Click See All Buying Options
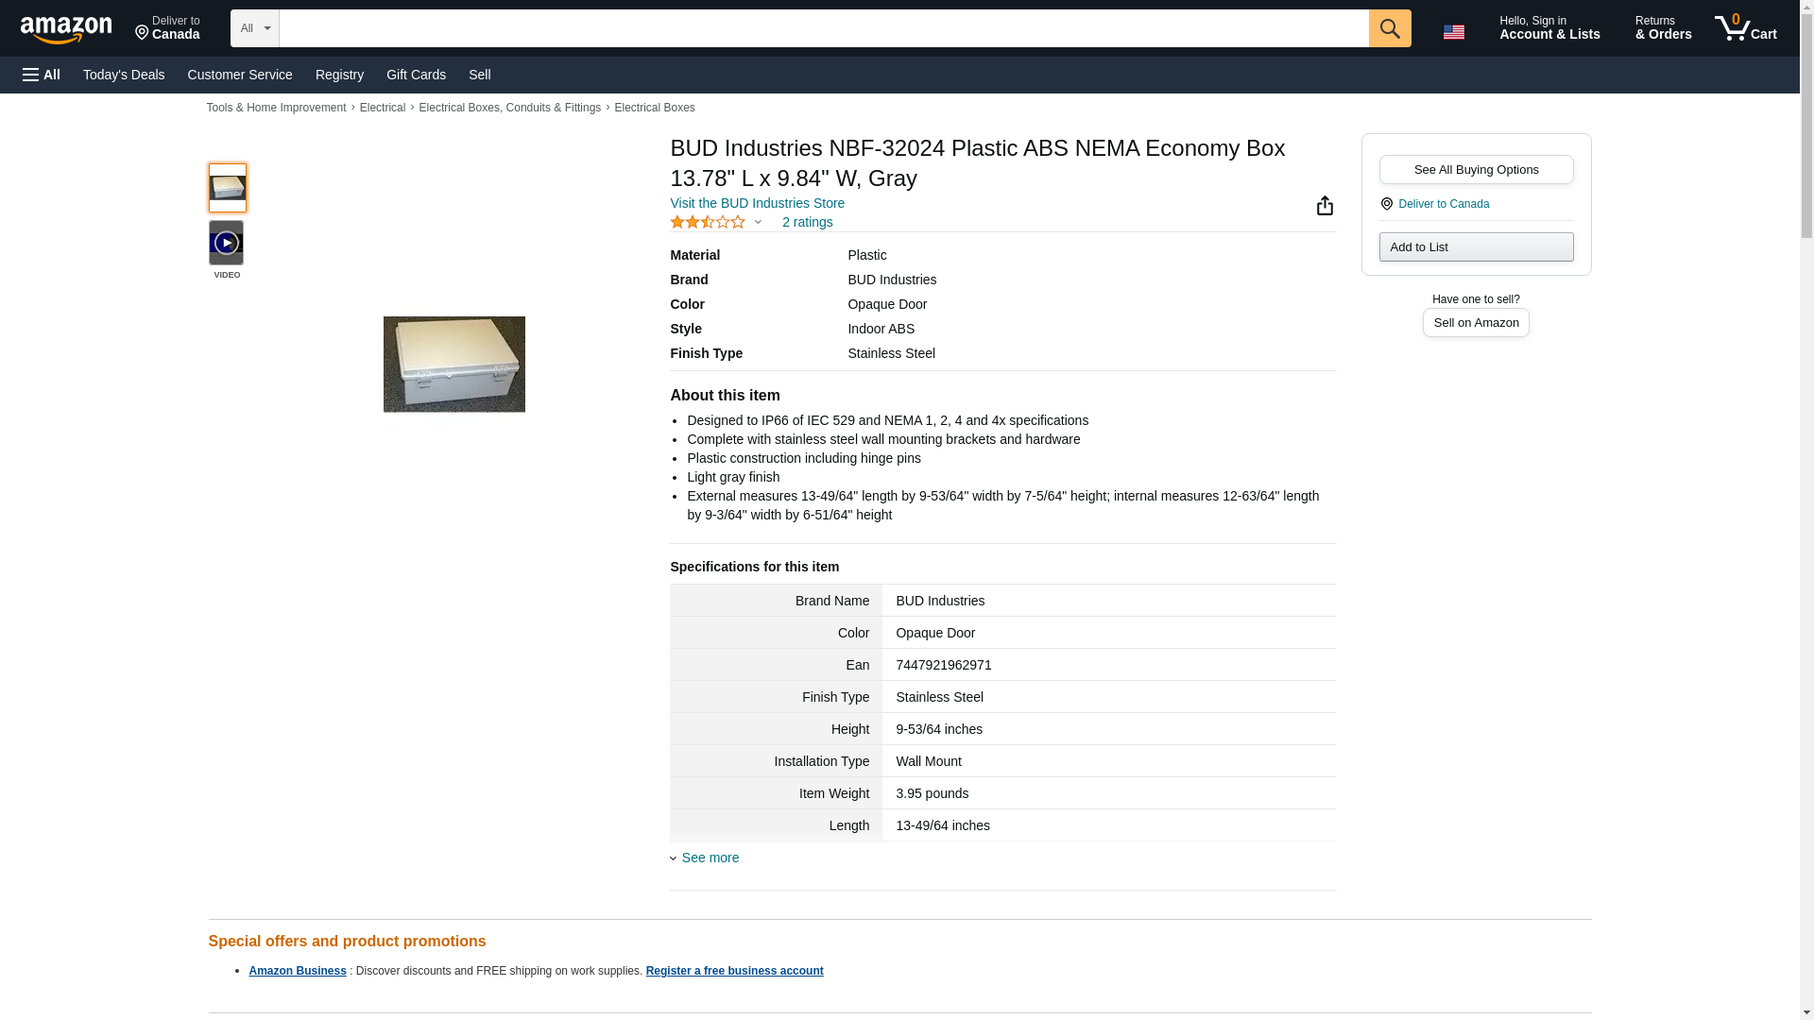Viewport: 1814px width, 1020px height. 1476,170
